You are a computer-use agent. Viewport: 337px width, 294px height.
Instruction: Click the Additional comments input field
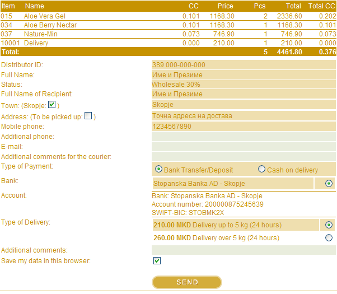tap(244, 250)
